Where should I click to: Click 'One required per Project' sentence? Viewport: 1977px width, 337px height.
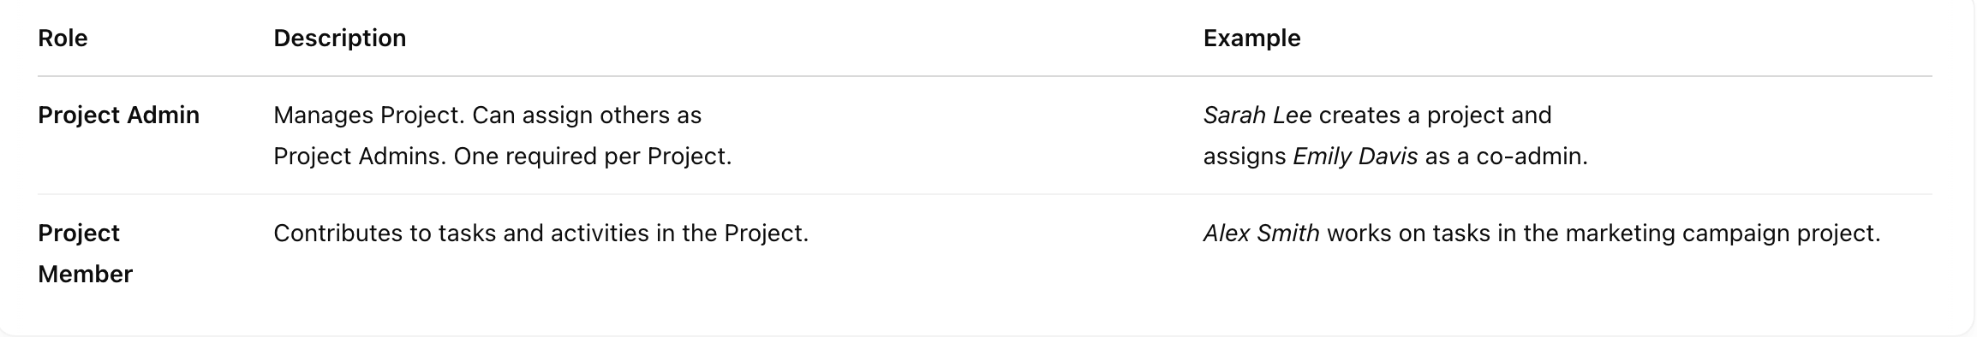click(x=592, y=157)
